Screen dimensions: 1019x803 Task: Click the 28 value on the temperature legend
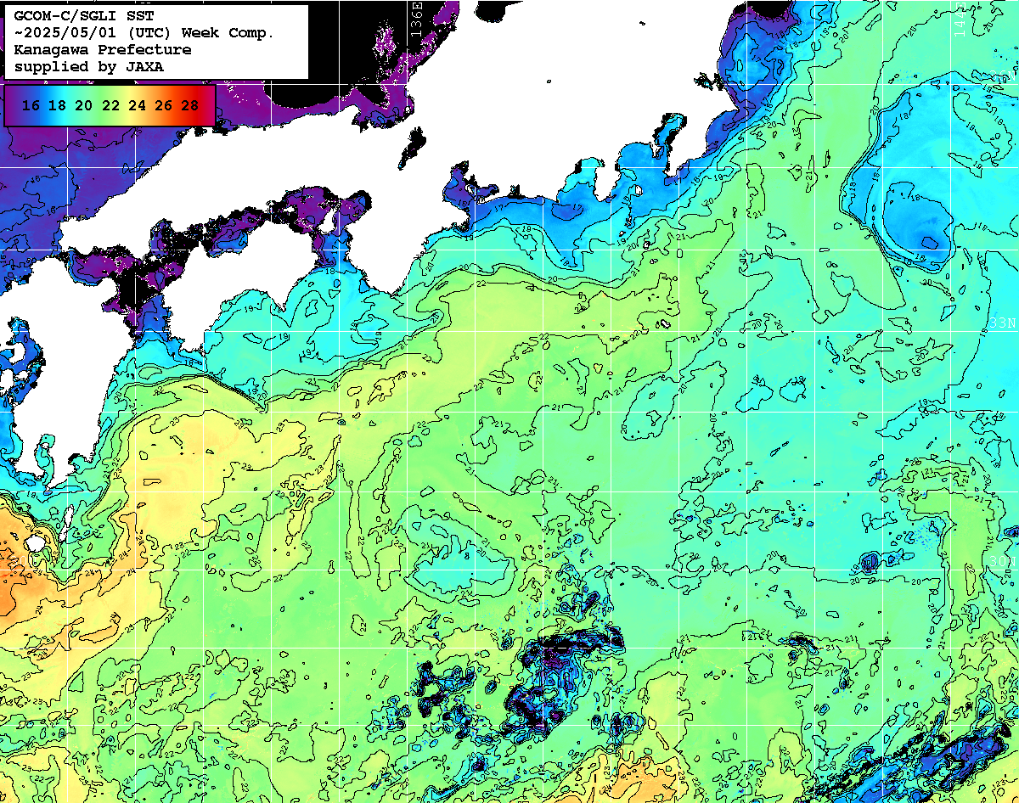click(x=190, y=106)
